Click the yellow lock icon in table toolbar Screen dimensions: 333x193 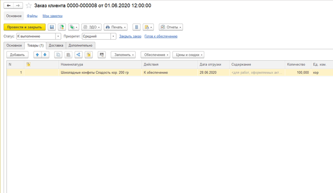coord(89,55)
